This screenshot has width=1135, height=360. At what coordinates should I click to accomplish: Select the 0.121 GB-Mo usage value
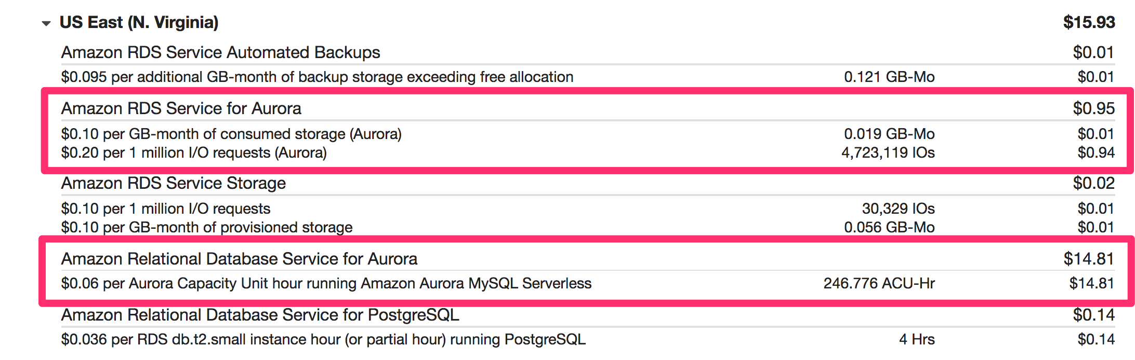pos(889,77)
